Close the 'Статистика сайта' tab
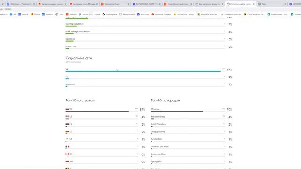Screen dimensions: 301x169 [254, 4]
